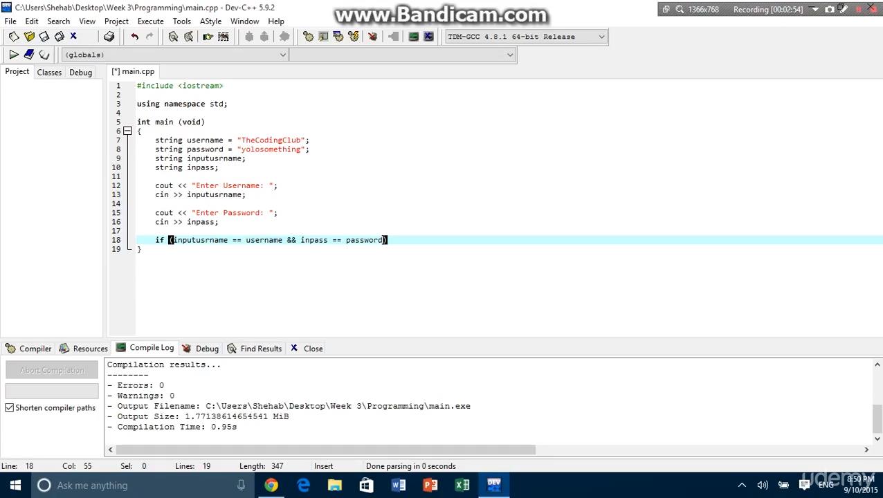The height and width of the screenshot is (498, 883).
Task: Click the Compile toolbar icon
Action: point(308,37)
